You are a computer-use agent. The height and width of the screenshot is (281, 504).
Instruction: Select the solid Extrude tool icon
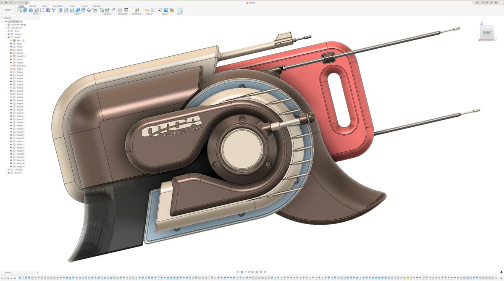25,10
